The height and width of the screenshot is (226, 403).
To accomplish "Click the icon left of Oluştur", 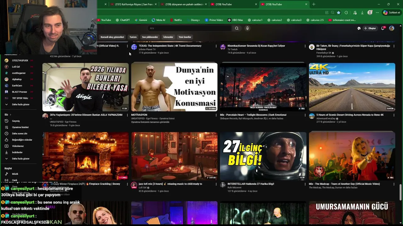I will click(359, 28).
